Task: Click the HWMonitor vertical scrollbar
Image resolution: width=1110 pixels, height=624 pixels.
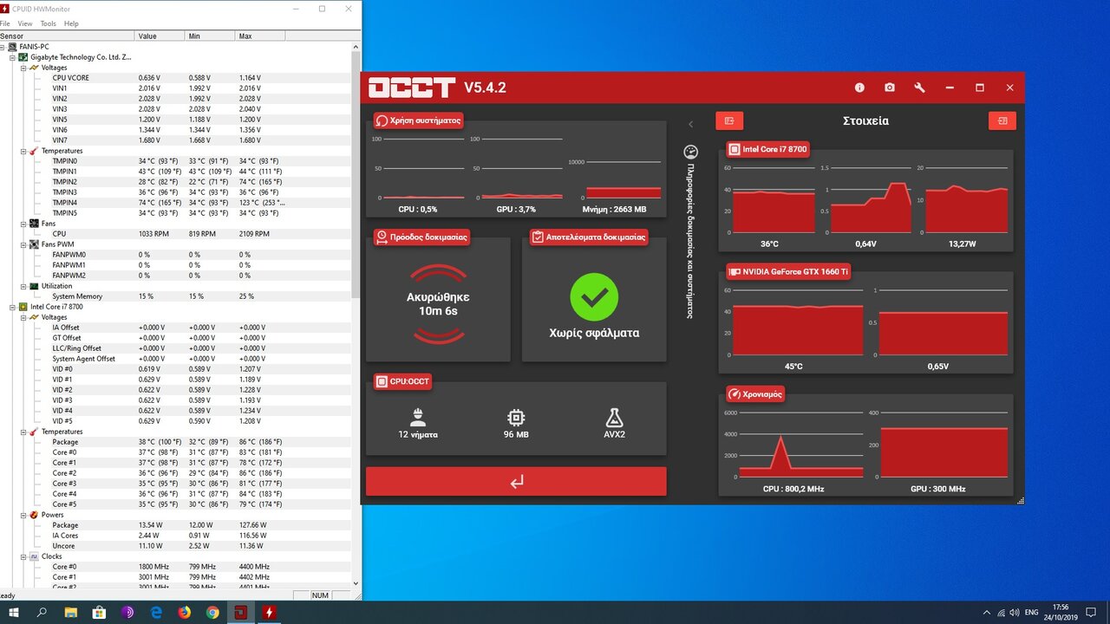Action: 356,173
